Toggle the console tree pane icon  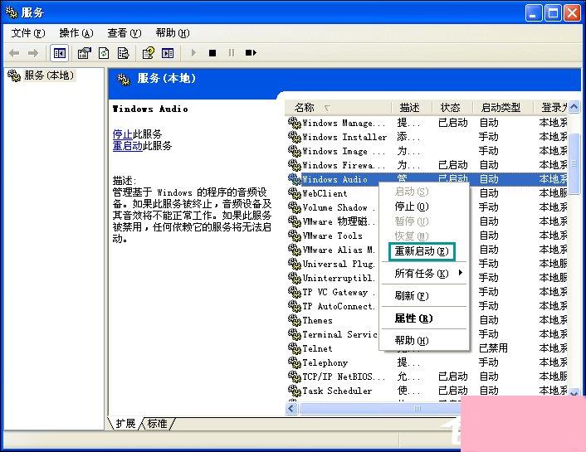(60, 53)
